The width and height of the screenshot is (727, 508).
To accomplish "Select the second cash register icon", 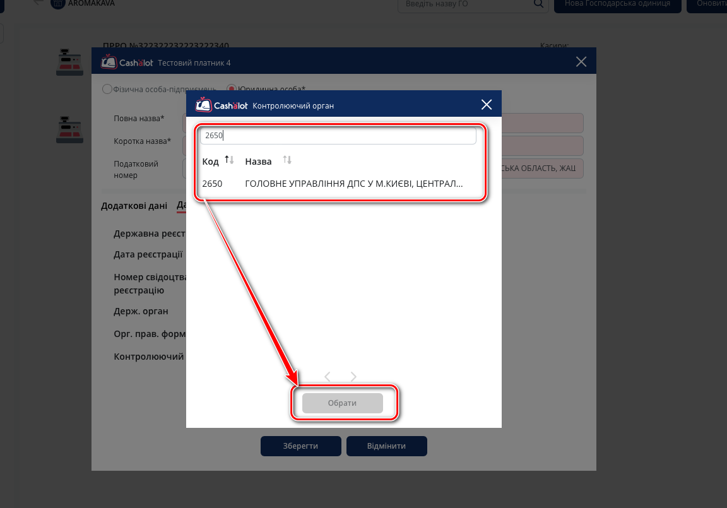I will click(x=69, y=129).
